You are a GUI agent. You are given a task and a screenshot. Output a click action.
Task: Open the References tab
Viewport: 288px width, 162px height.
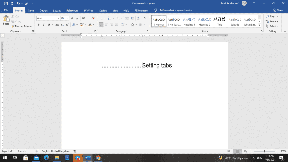(x=72, y=10)
